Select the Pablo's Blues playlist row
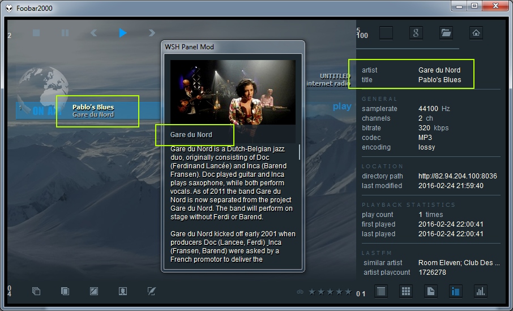The image size is (513, 311). coord(88,110)
